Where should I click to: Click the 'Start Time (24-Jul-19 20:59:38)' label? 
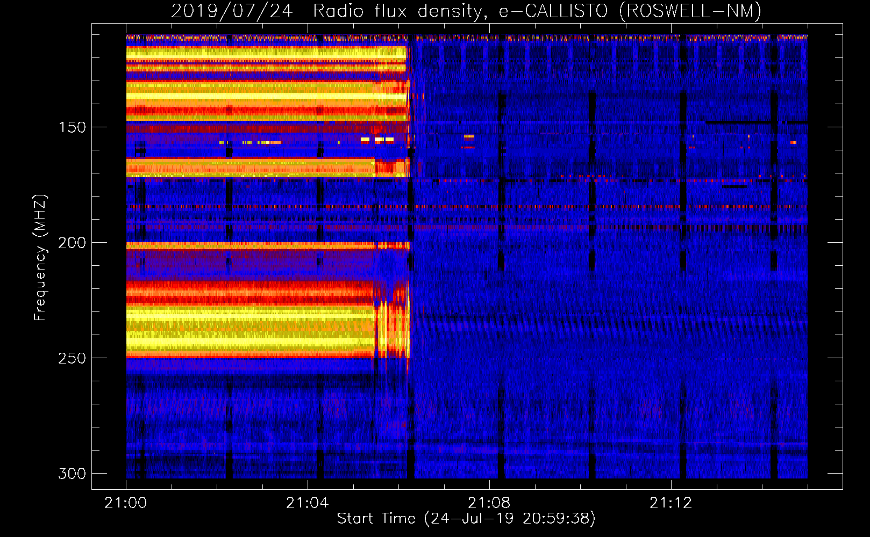point(466,519)
